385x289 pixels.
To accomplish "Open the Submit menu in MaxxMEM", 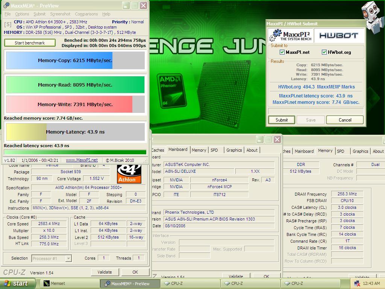I will pos(39,14).
